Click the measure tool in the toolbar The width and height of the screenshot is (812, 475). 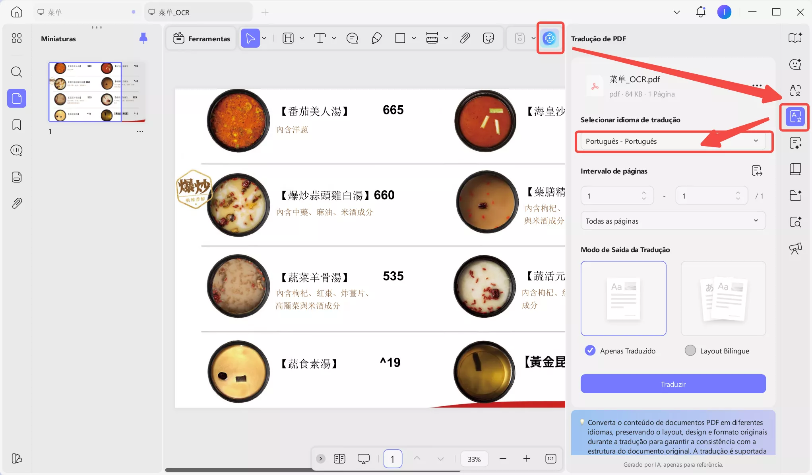tap(432, 38)
